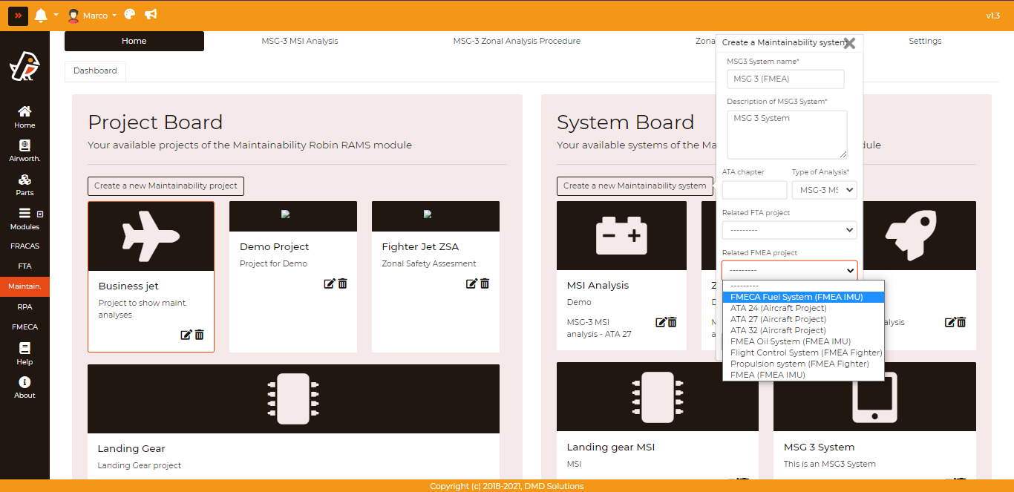The width and height of the screenshot is (1014, 492).
Task: Open the Settings tab
Action: pos(925,41)
